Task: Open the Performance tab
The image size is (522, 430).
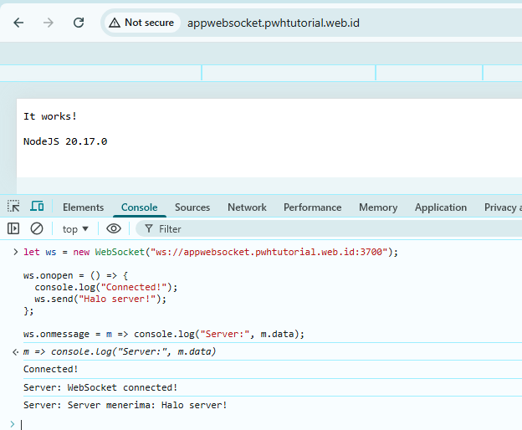Action: point(312,207)
